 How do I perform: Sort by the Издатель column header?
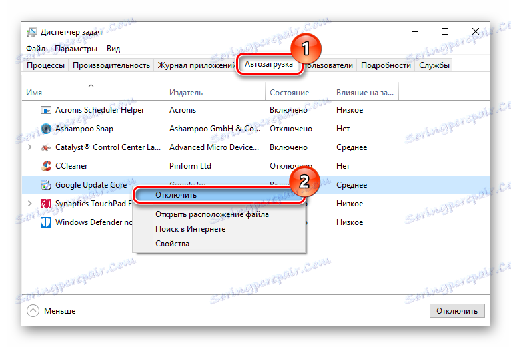[215, 91]
